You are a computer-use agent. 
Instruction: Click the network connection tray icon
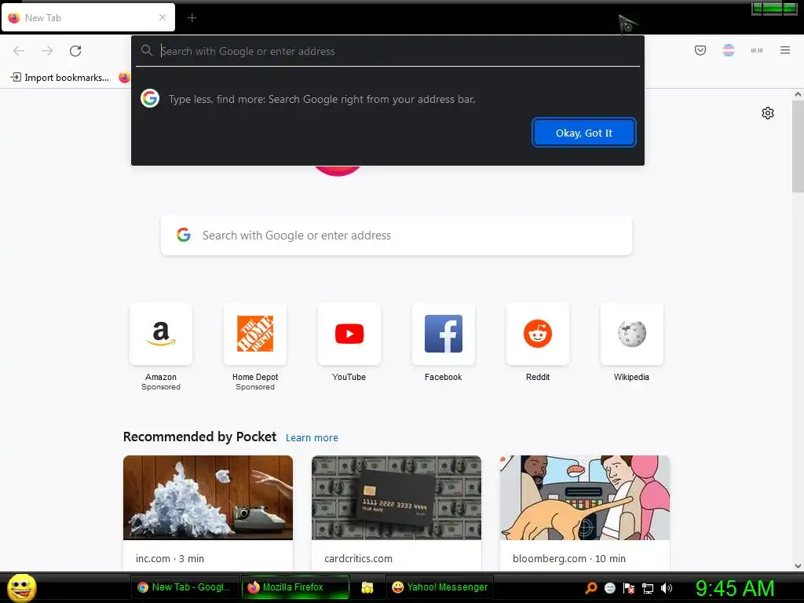pos(648,588)
